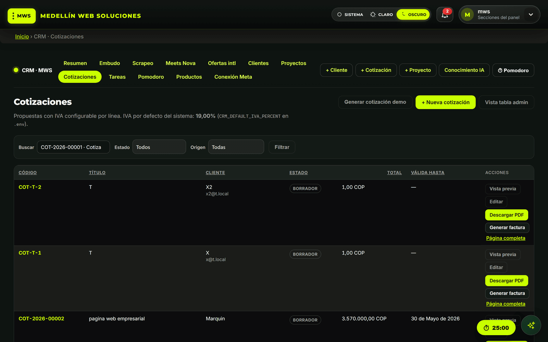
Task: Switch to the Pomodoro tab
Action: tap(151, 77)
